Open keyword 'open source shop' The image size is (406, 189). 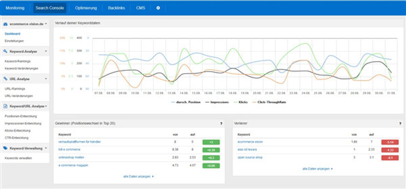[250, 157]
